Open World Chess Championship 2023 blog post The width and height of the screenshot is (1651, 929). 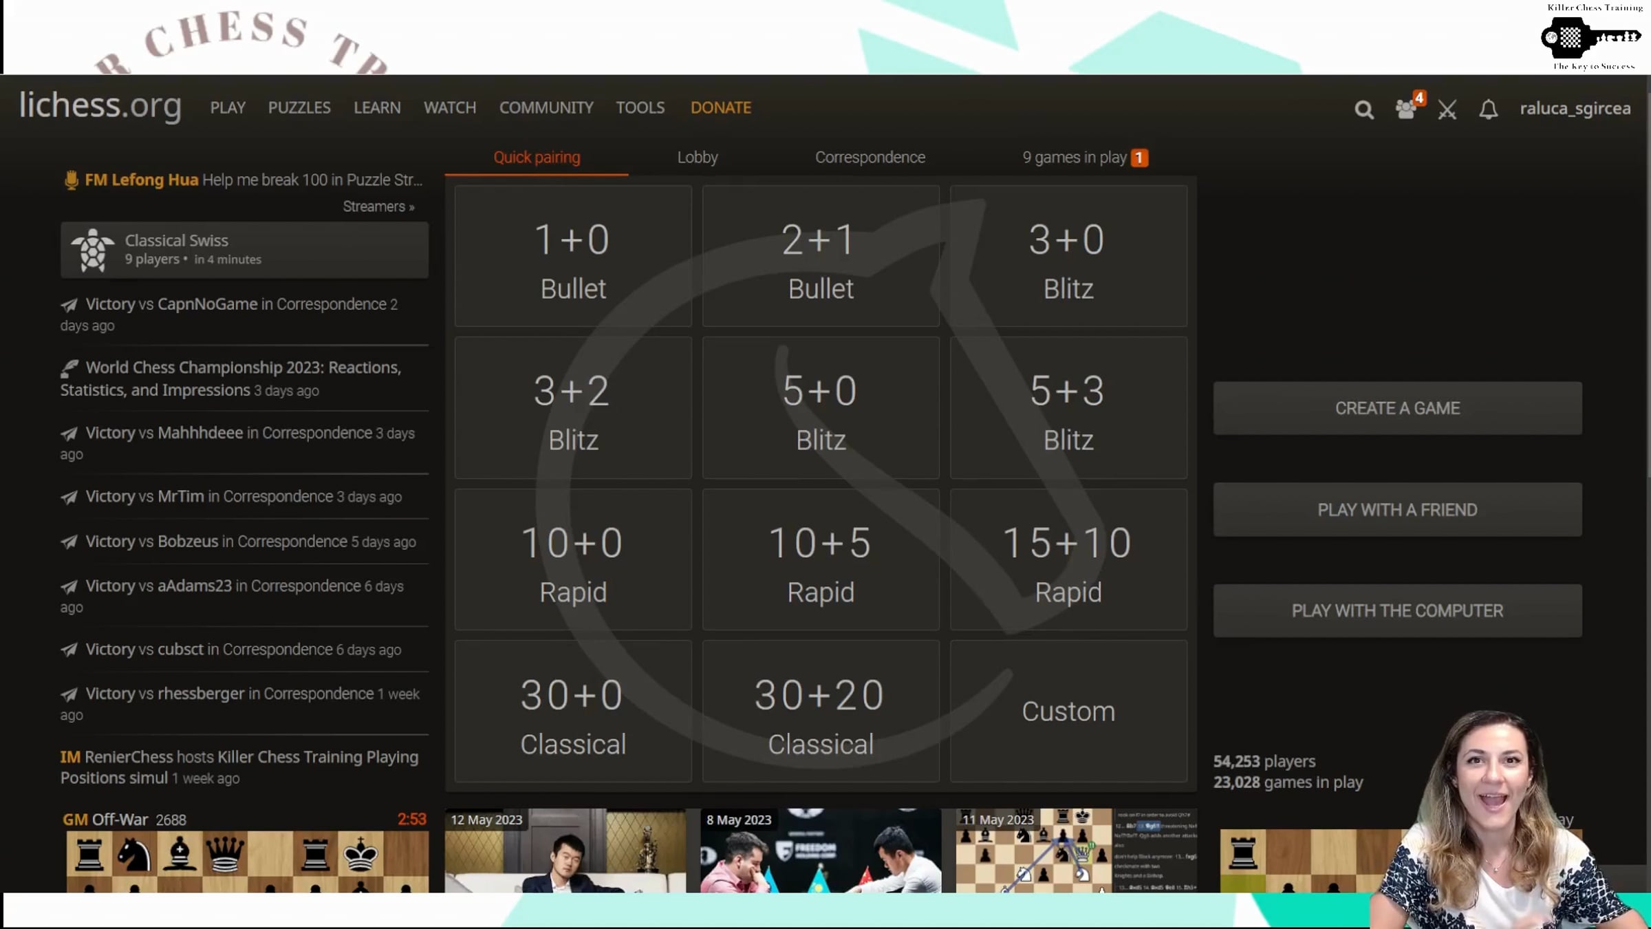pyautogui.click(x=230, y=378)
